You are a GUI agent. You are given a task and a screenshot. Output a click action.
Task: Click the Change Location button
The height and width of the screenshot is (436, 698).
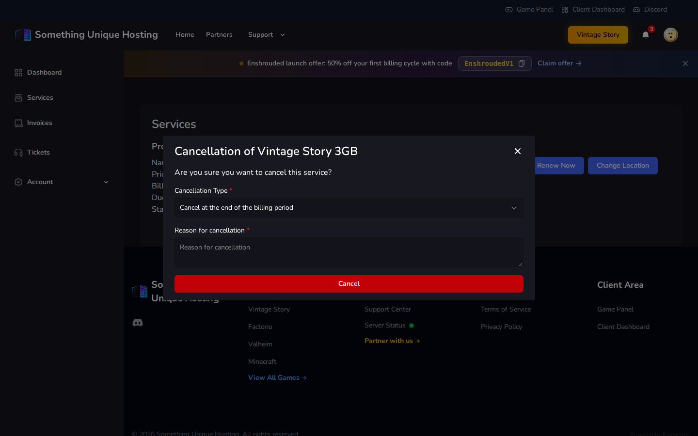tap(623, 166)
